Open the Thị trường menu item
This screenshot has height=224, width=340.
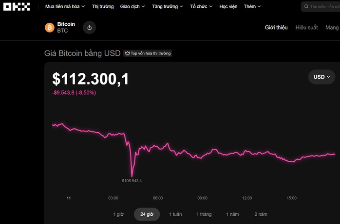coord(103,7)
